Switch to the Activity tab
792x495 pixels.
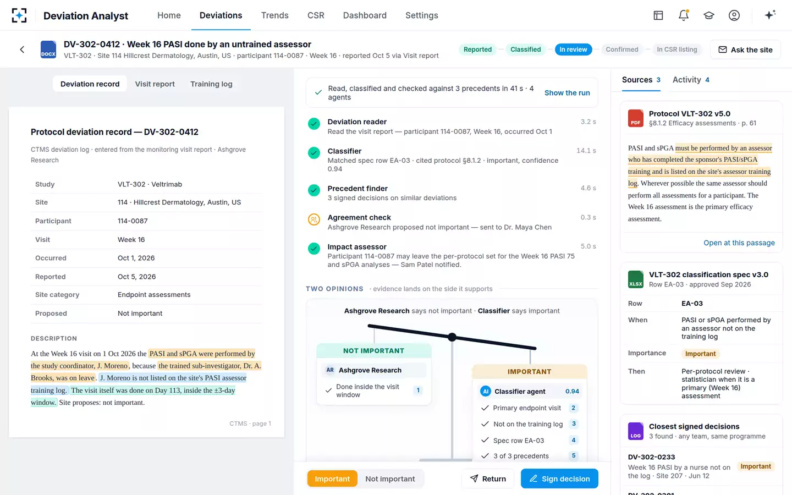click(x=691, y=80)
